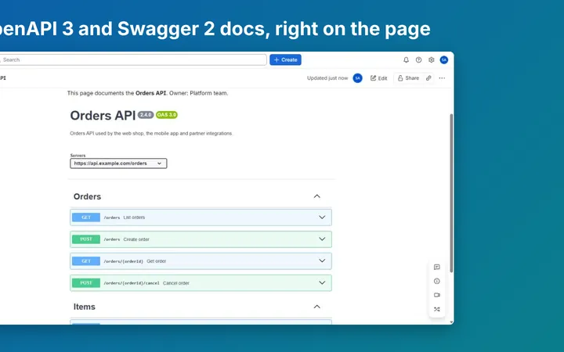This screenshot has height=352, width=564.
Task: Click the page vertical scrollbar
Action: pyautogui.click(x=451, y=193)
